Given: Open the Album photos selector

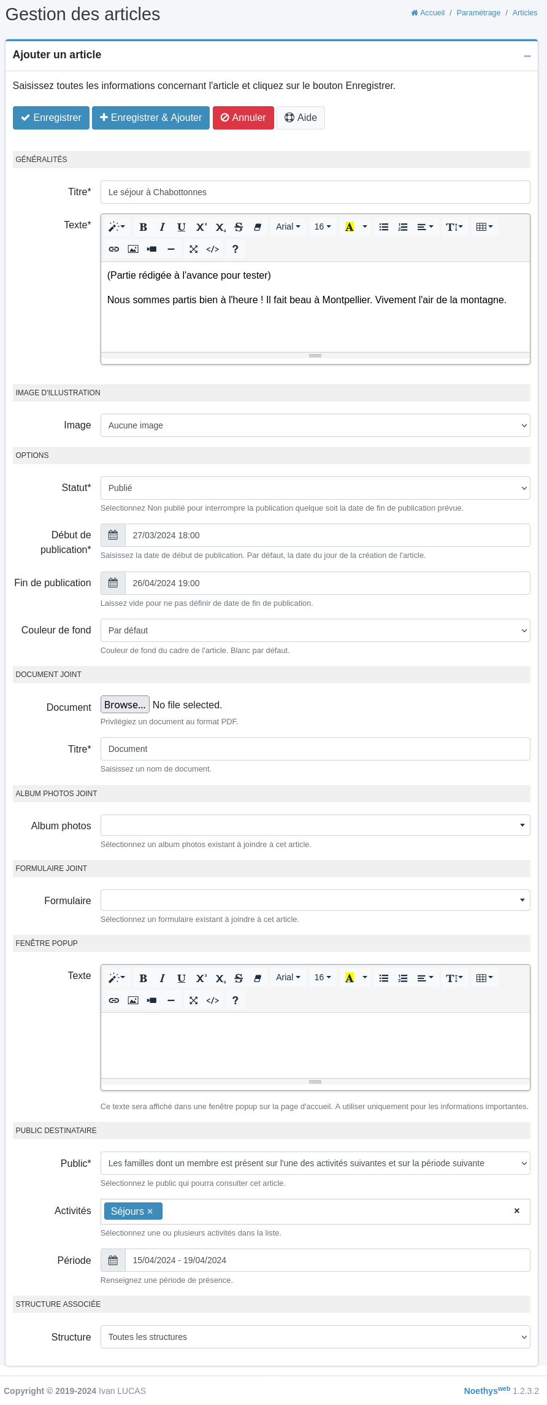Looking at the screenshot, I should 315,826.
